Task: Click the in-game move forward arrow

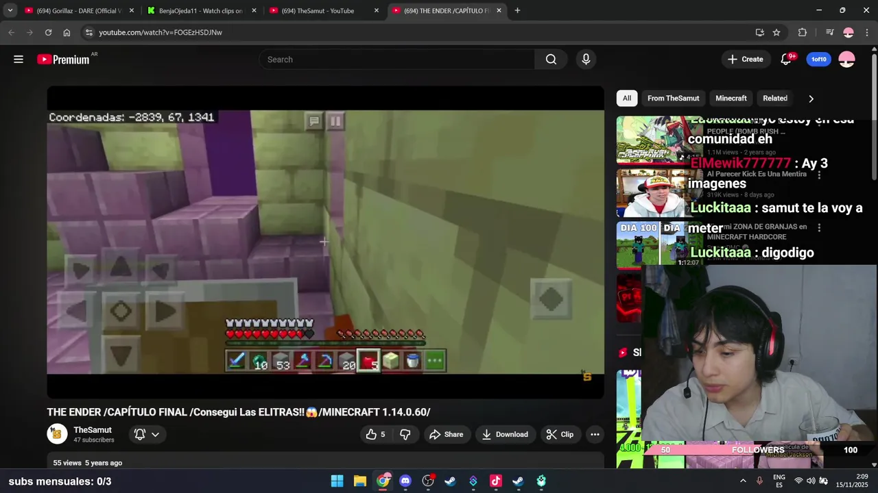Action: pyautogui.click(x=121, y=268)
